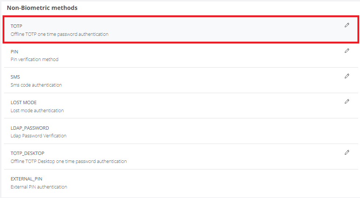Open the LDAP_PASSWORD method title

30,128
